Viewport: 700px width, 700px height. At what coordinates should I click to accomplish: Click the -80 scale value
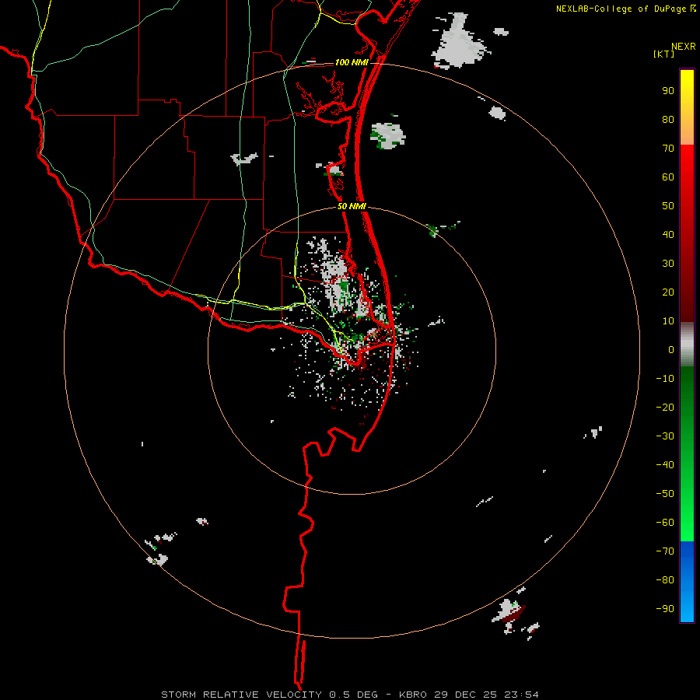[x=665, y=580]
